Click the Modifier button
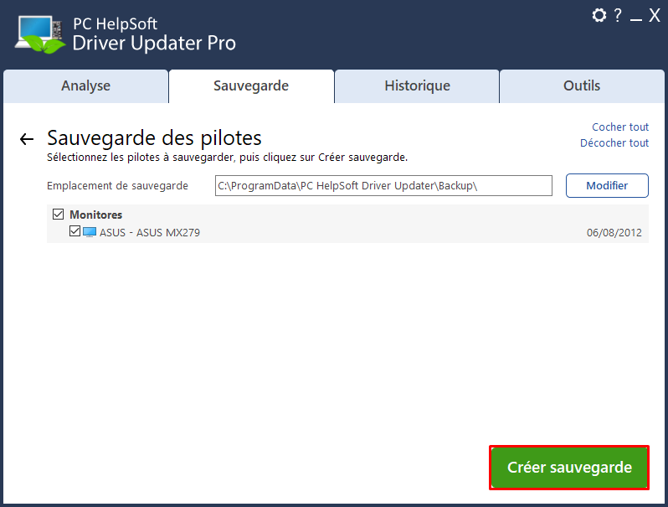The height and width of the screenshot is (507, 668). tap(607, 185)
